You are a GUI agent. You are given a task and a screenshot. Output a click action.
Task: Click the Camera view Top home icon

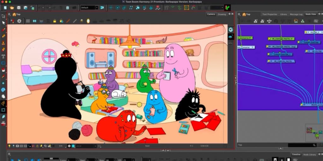point(14,14)
